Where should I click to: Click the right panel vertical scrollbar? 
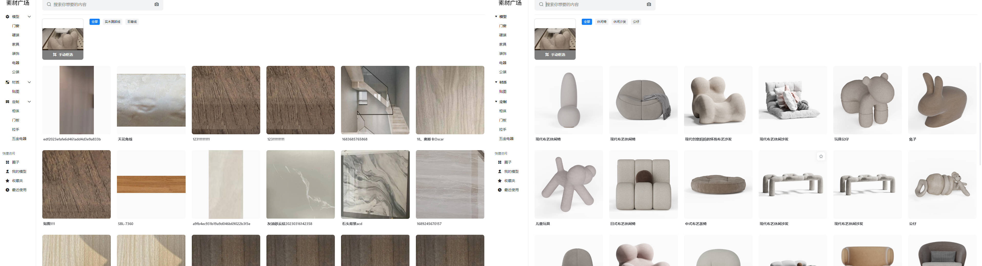point(980,114)
